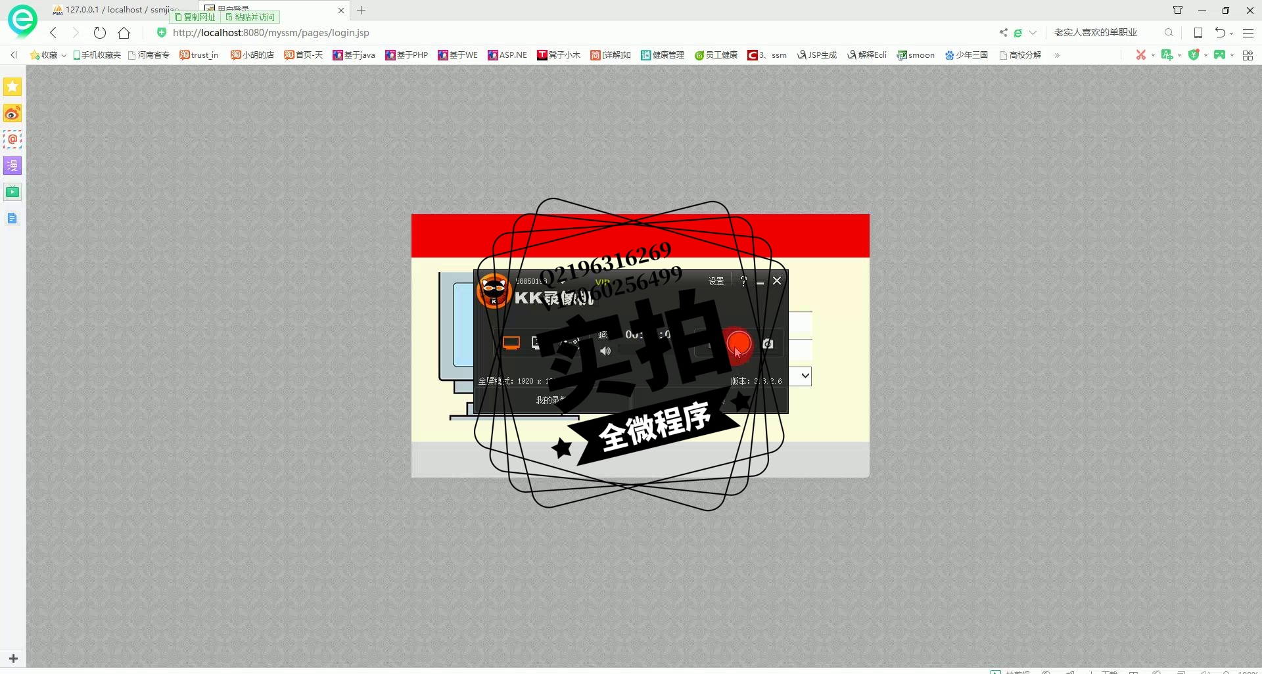Open the browser hamburger menu
This screenshot has width=1262, height=674.
pyautogui.click(x=1248, y=32)
